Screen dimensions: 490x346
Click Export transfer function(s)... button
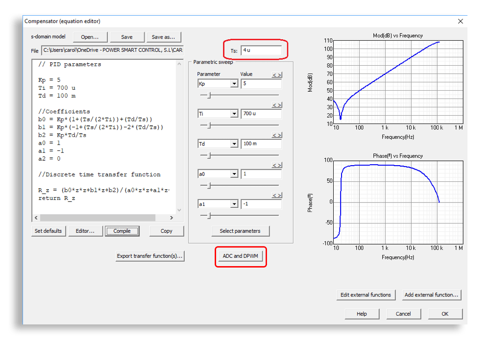click(x=149, y=256)
